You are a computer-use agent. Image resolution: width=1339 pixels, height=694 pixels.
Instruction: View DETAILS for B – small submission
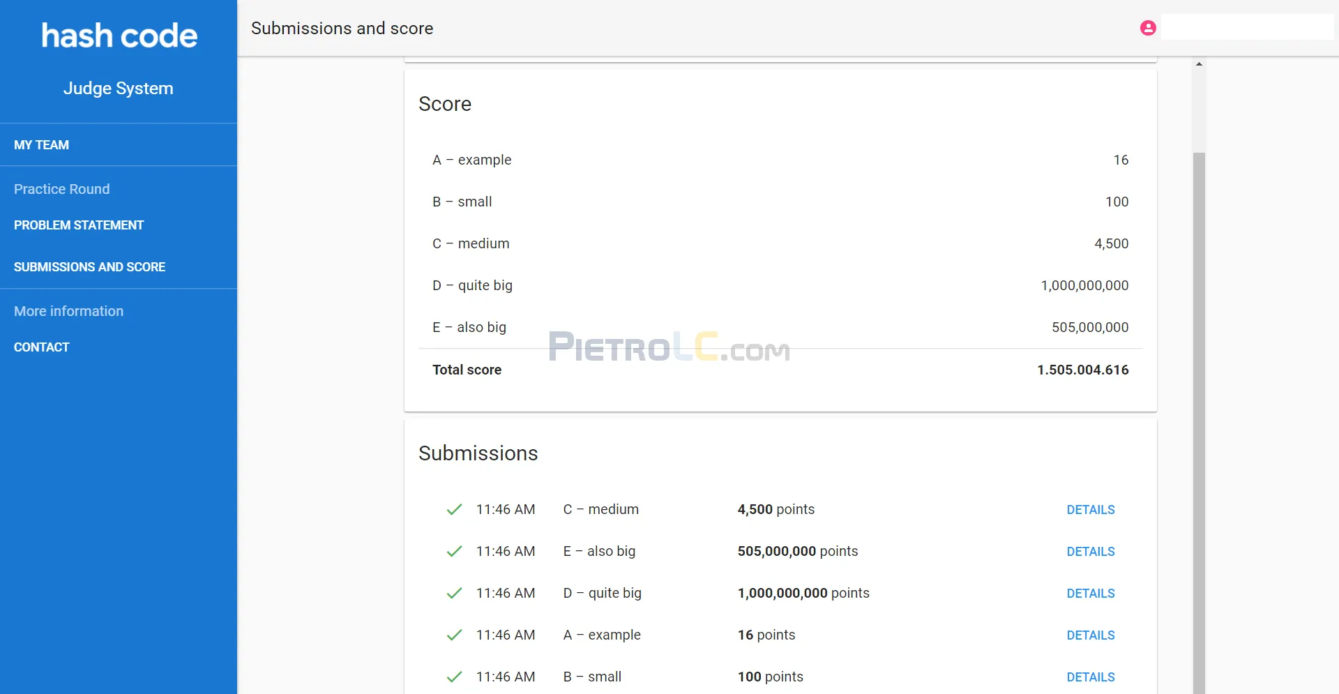[x=1091, y=677]
